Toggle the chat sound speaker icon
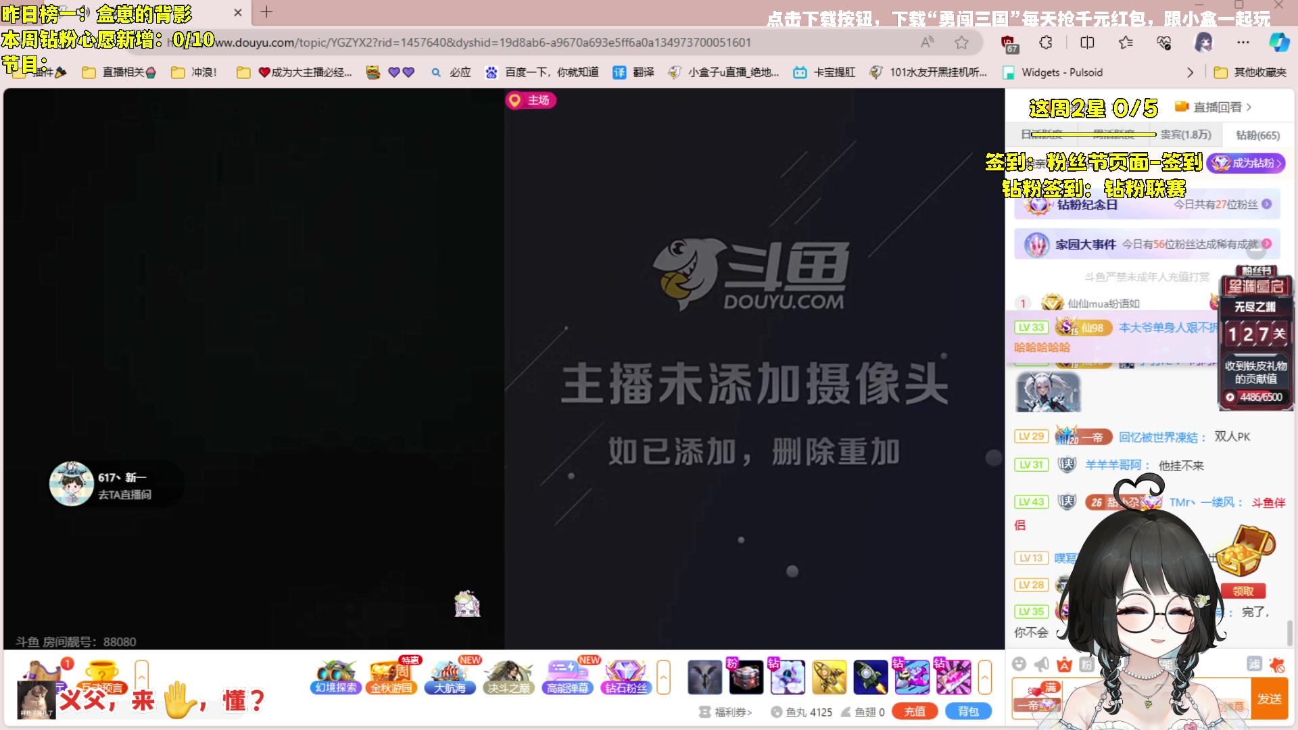 1041,664
